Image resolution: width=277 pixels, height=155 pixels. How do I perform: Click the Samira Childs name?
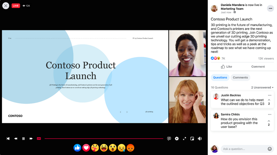pyautogui.click(x=230, y=114)
